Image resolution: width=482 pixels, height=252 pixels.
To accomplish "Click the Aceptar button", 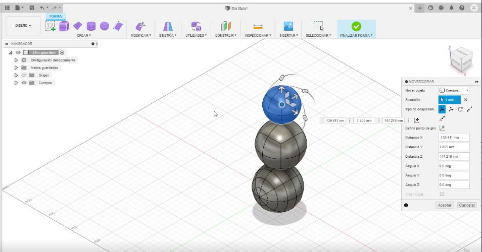I will tap(445, 205).
